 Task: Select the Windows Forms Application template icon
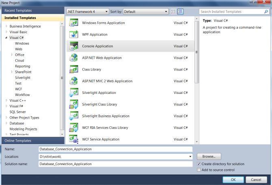coord(73,23)
